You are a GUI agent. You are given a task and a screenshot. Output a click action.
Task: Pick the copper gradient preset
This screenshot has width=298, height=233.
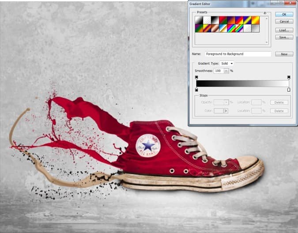pos(215,28)
